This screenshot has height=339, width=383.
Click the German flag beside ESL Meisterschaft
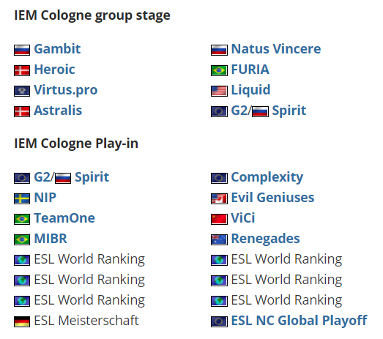pyautogui.click(x=22, y=321)
